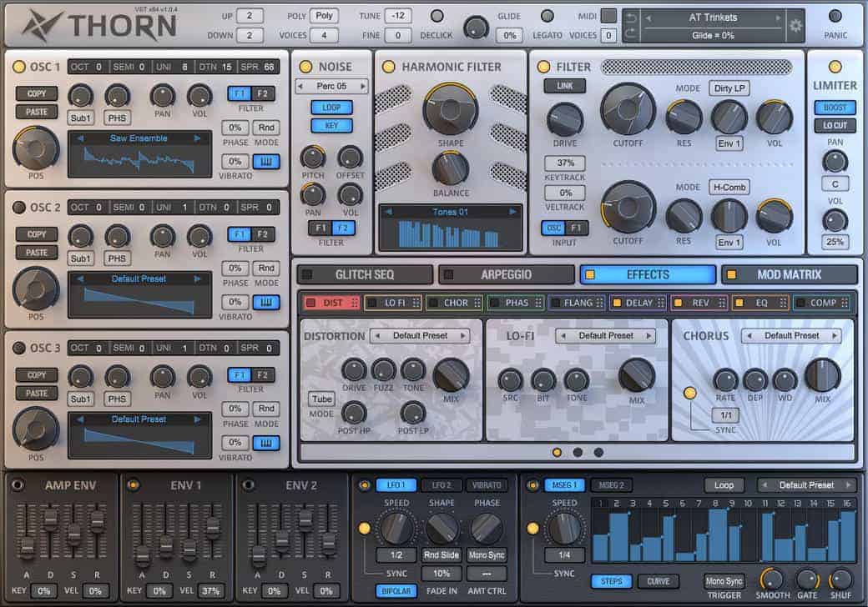Toggle Harmonic Filter power LED
868x607 pixels.
pos(389,67)
